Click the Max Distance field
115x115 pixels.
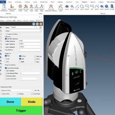tap(29, 50)
